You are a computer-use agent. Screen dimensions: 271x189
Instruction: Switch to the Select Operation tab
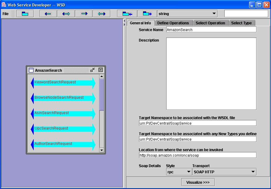pos(210,23)
